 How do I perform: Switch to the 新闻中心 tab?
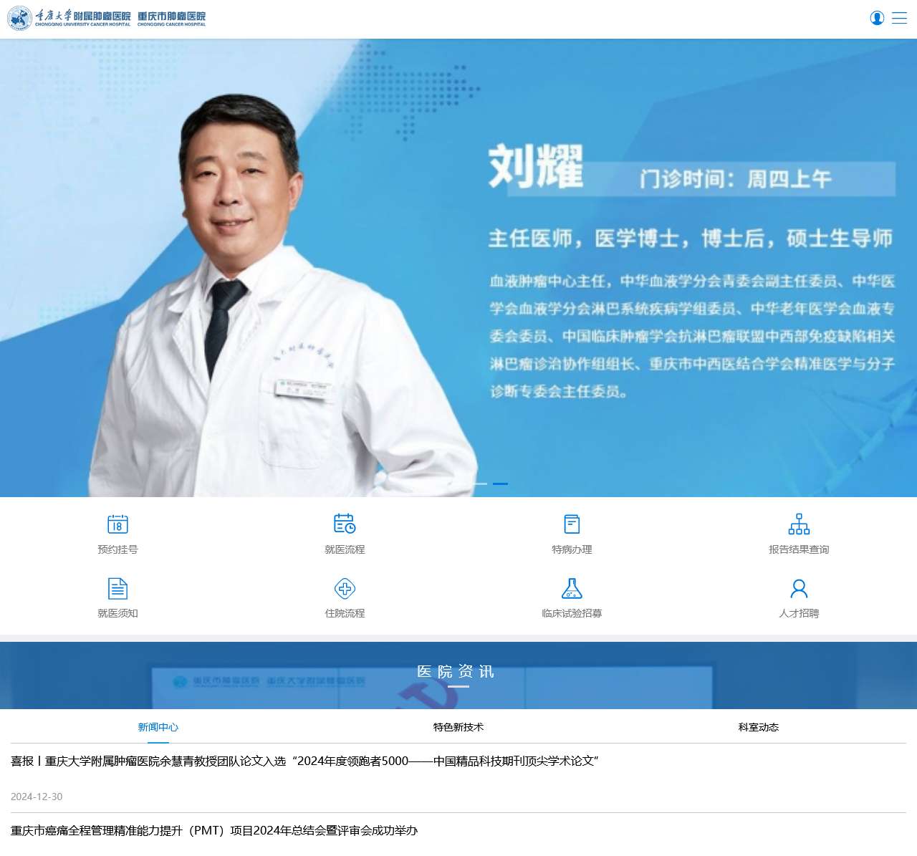158,727
